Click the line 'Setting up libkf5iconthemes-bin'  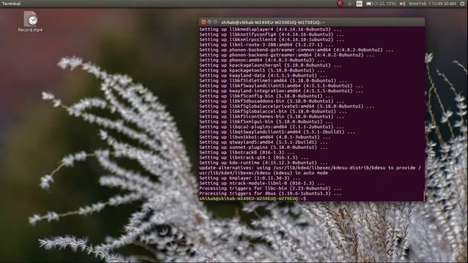[271, 117]
